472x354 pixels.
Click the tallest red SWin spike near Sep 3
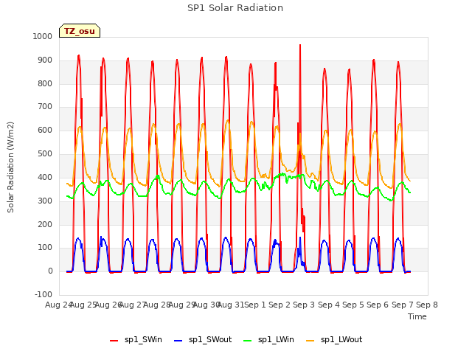click(x=300, y=46)
